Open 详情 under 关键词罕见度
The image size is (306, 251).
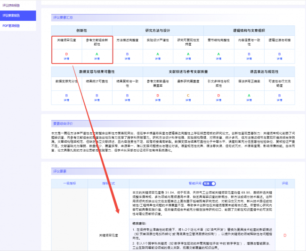pyautogui.click(x=66, y=59)
